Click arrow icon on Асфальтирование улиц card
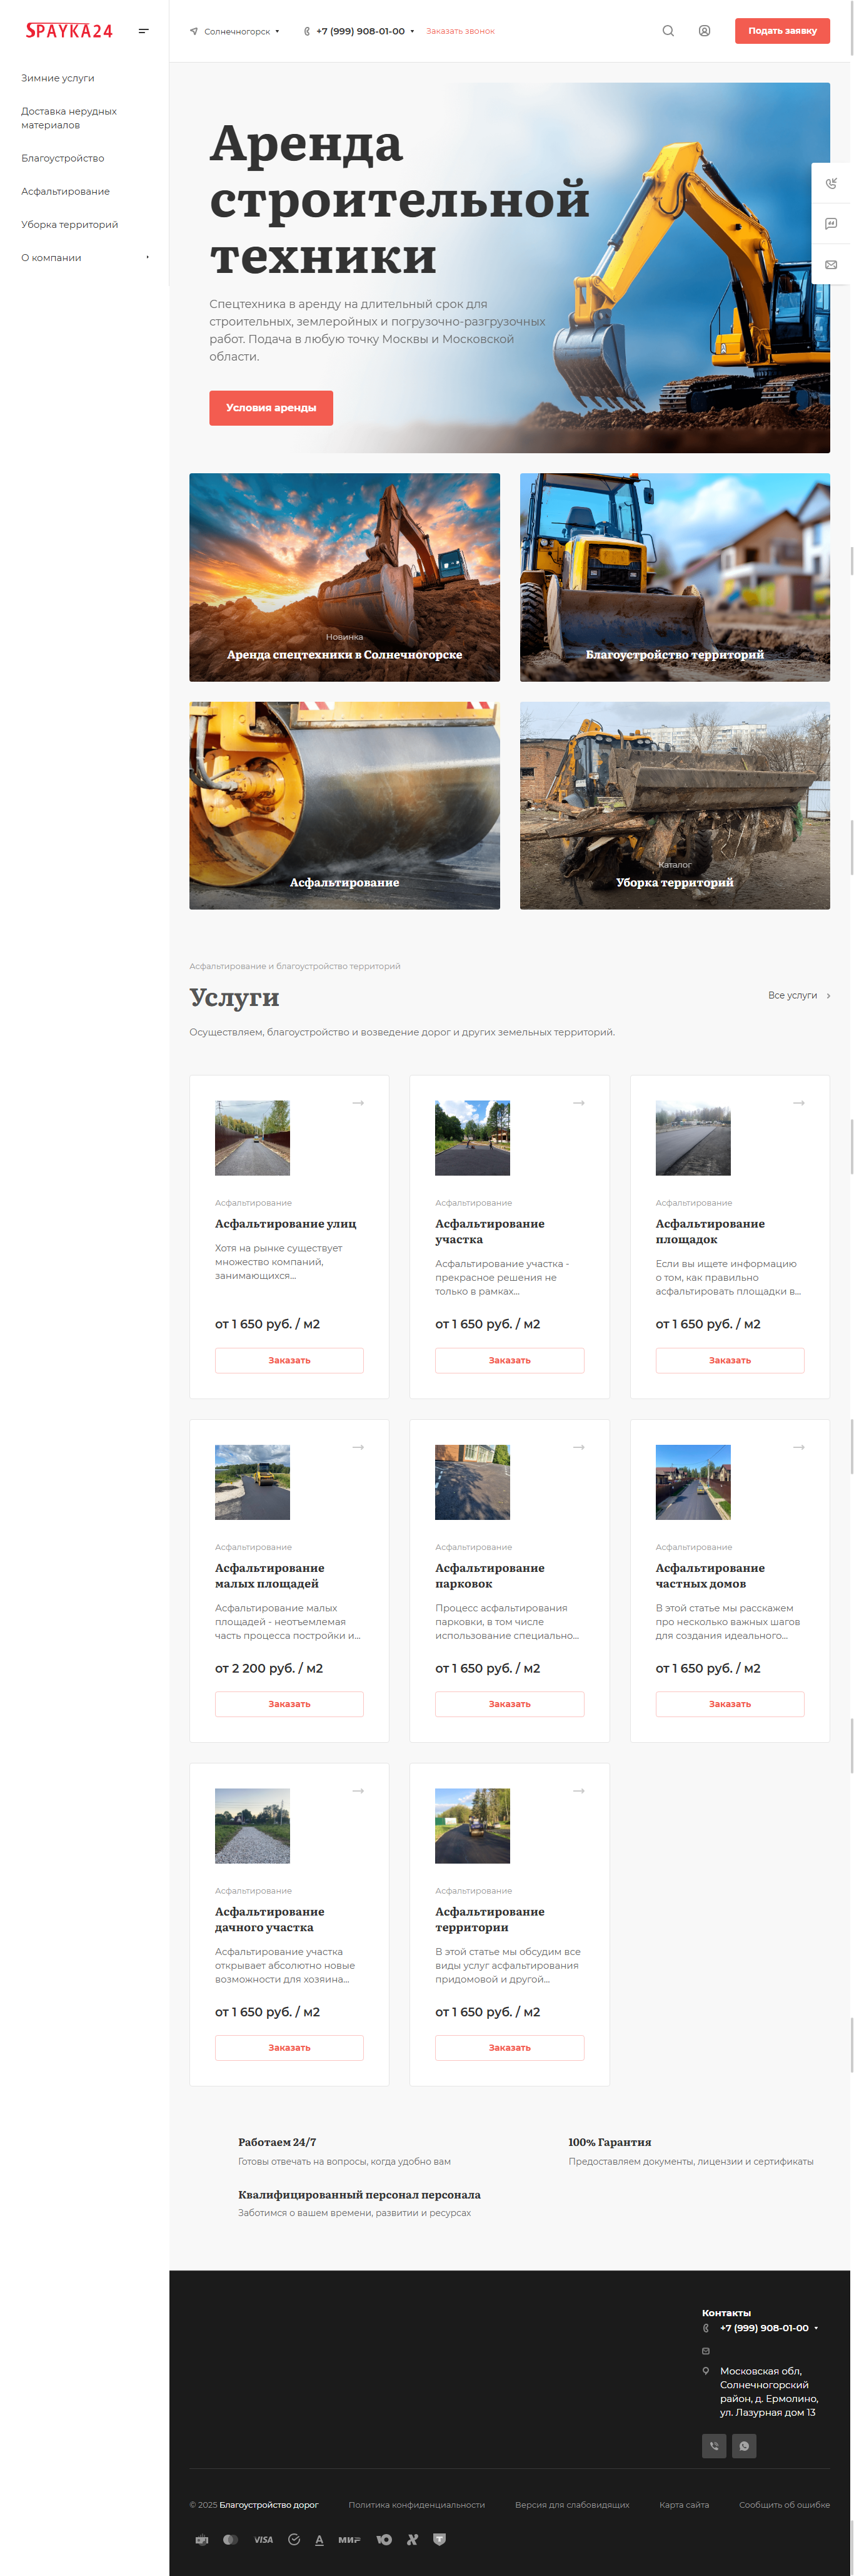854x2576 pixels. tap(358, 1103)
